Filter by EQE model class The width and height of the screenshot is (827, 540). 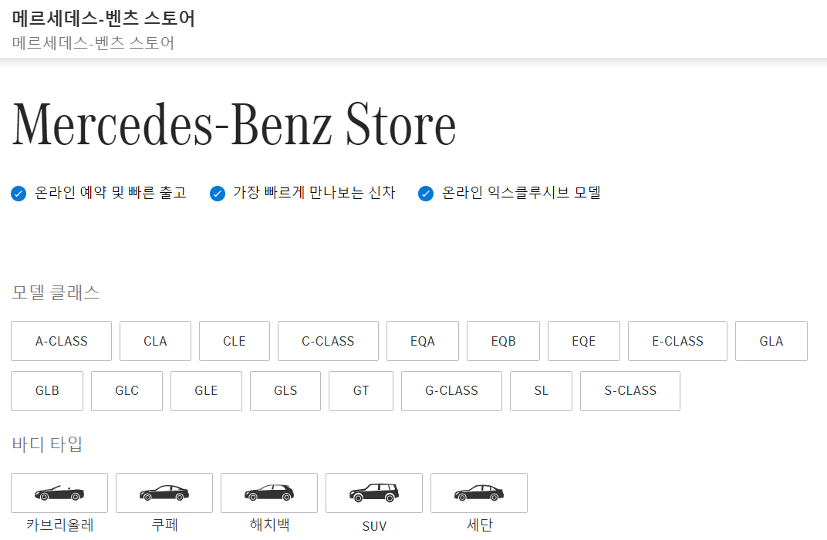click(x=583, y=340)
